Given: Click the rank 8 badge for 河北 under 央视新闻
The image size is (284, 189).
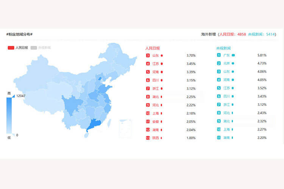Looking at the screenshot, I should 219,113.
